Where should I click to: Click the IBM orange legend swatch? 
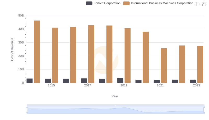click(126, 3)
